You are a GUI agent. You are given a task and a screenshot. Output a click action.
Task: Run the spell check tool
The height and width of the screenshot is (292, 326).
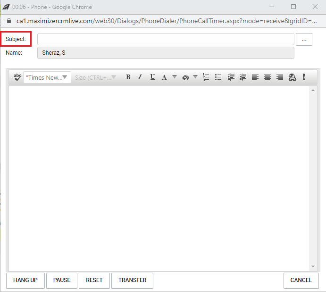click(17, 77)
